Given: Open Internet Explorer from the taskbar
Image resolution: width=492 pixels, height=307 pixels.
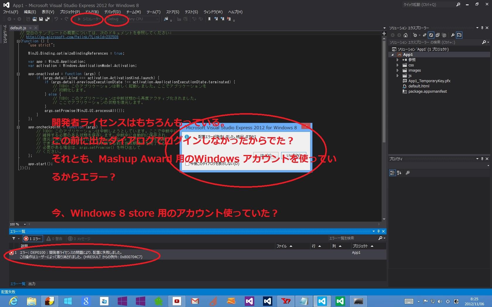Looking at the screenshot, I should coord(13,301).
